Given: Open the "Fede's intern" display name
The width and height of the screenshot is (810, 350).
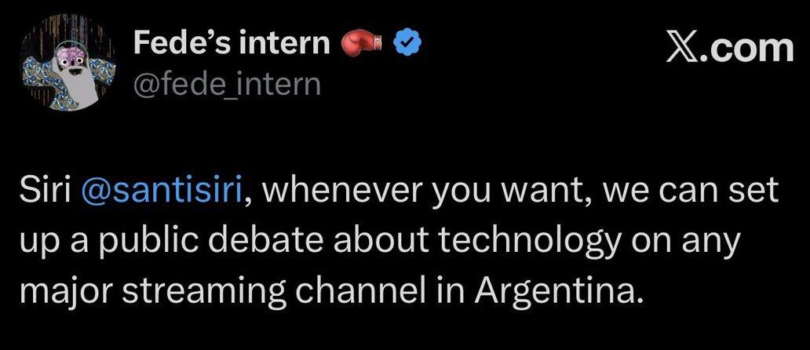Looking at the screenshot, I should pyautogui.click(x=232, y=45).
